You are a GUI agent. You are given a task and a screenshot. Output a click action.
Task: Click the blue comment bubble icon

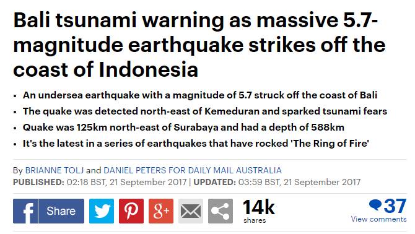[375, 205]
